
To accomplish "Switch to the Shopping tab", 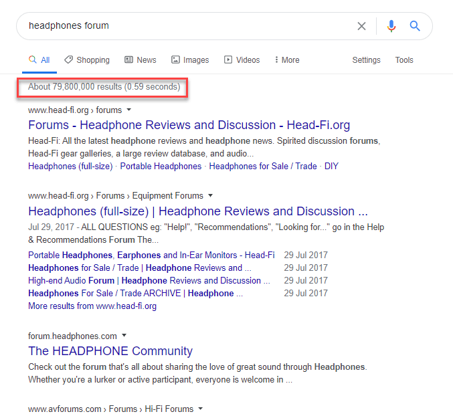I will 87,60.
